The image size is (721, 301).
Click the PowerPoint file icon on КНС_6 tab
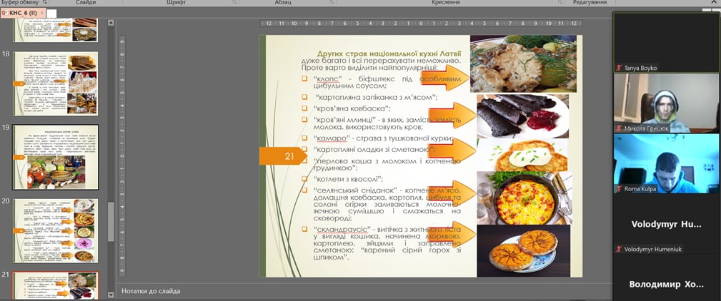tap(4, 13)
